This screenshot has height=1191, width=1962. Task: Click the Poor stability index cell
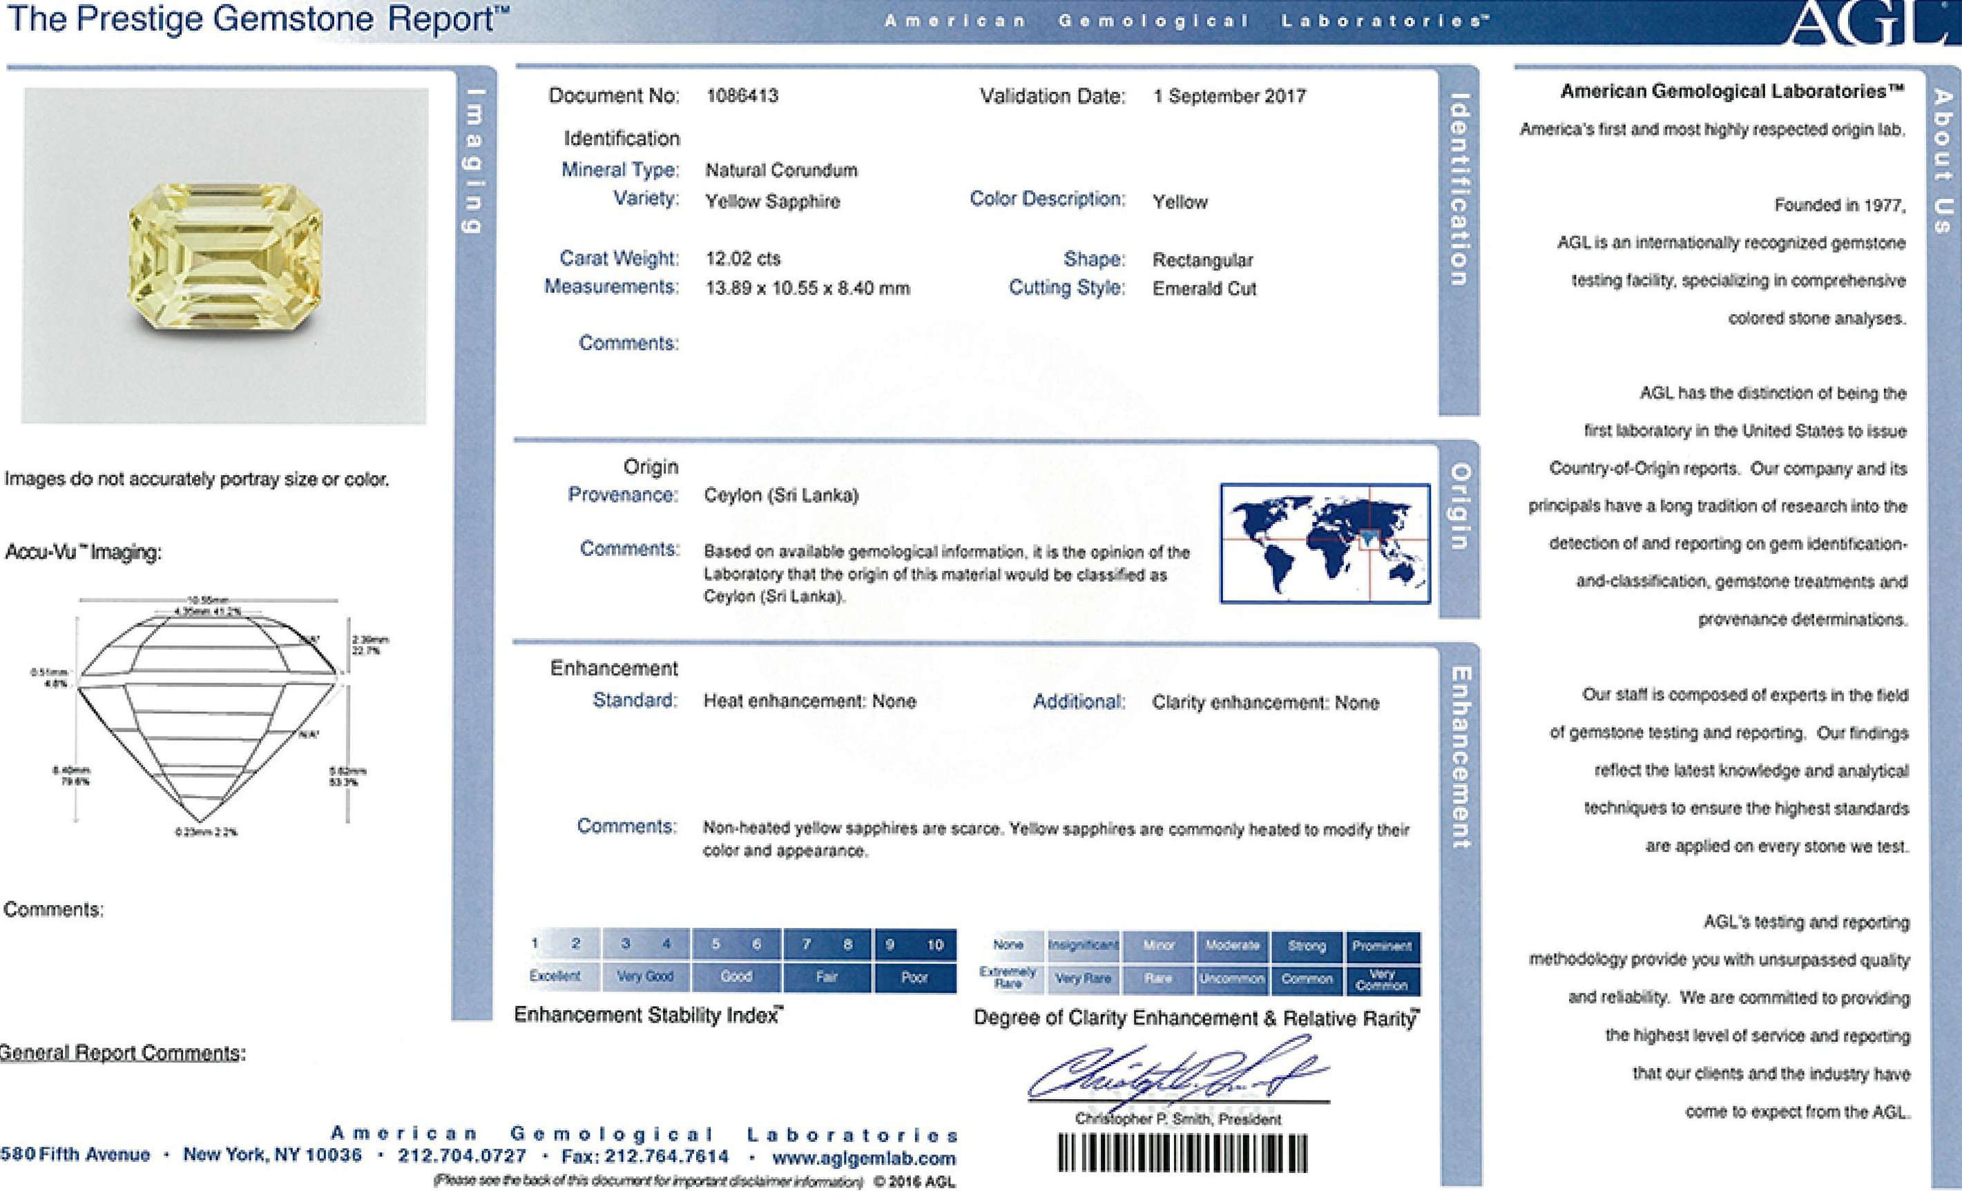click(x=914, y=977)
